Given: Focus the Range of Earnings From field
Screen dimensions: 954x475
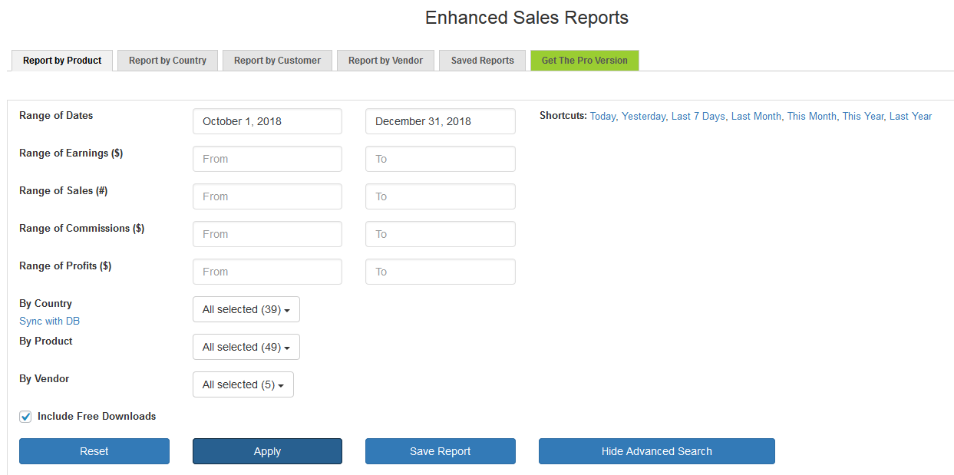Looking at the screenshot, I should click(267, 159).
